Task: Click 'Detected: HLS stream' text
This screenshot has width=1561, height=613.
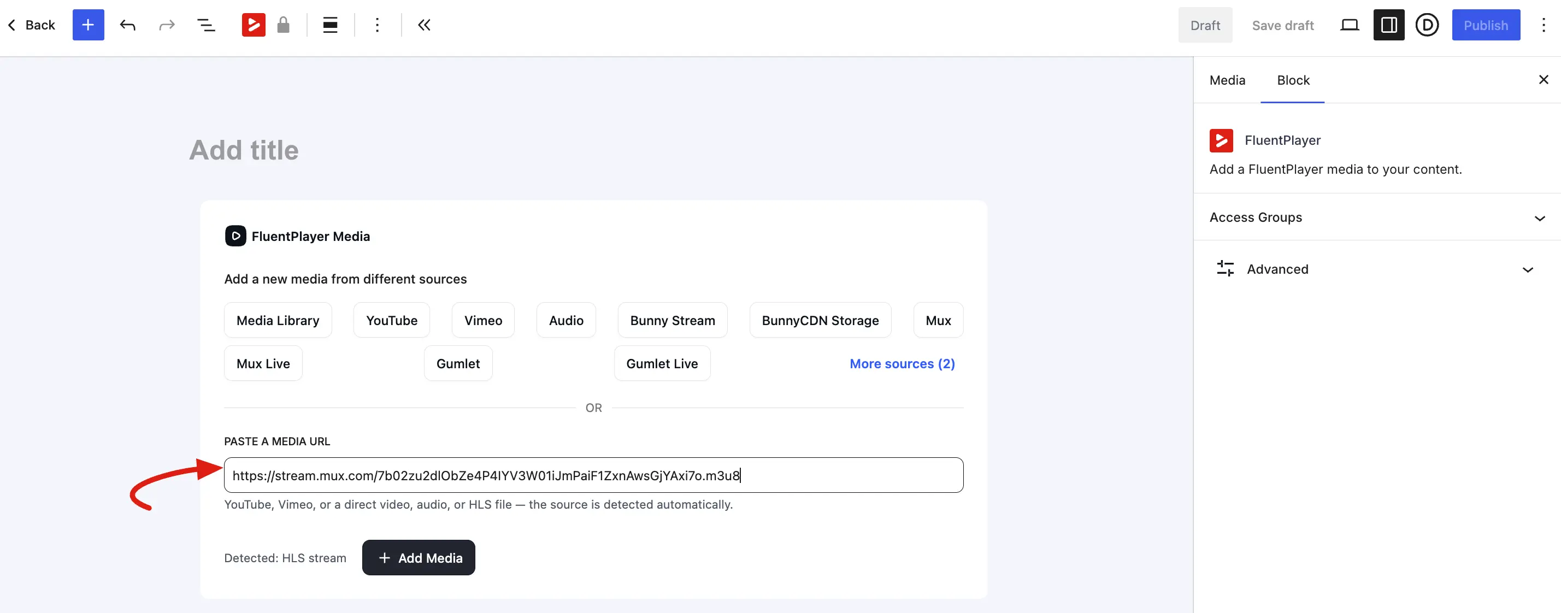Action: click(x=285, y=558)
